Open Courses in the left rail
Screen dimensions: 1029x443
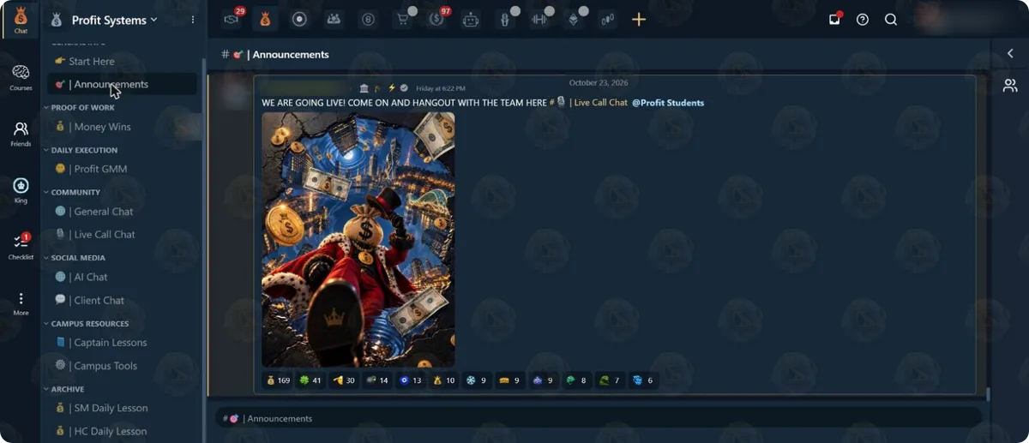click(x=21, y=77)
